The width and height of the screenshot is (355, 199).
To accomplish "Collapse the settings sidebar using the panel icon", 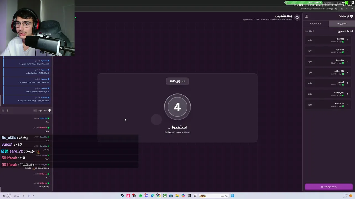I will click(x=306, y=16).
